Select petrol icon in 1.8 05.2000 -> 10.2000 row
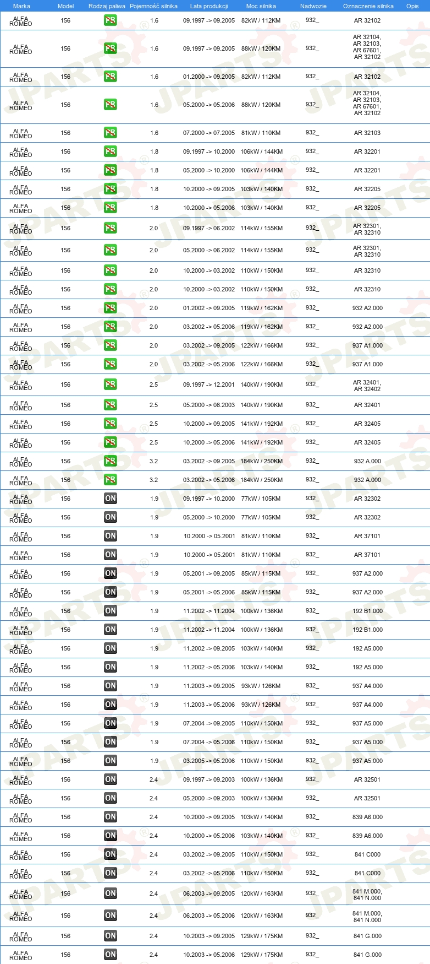 (x=111, y=170)
